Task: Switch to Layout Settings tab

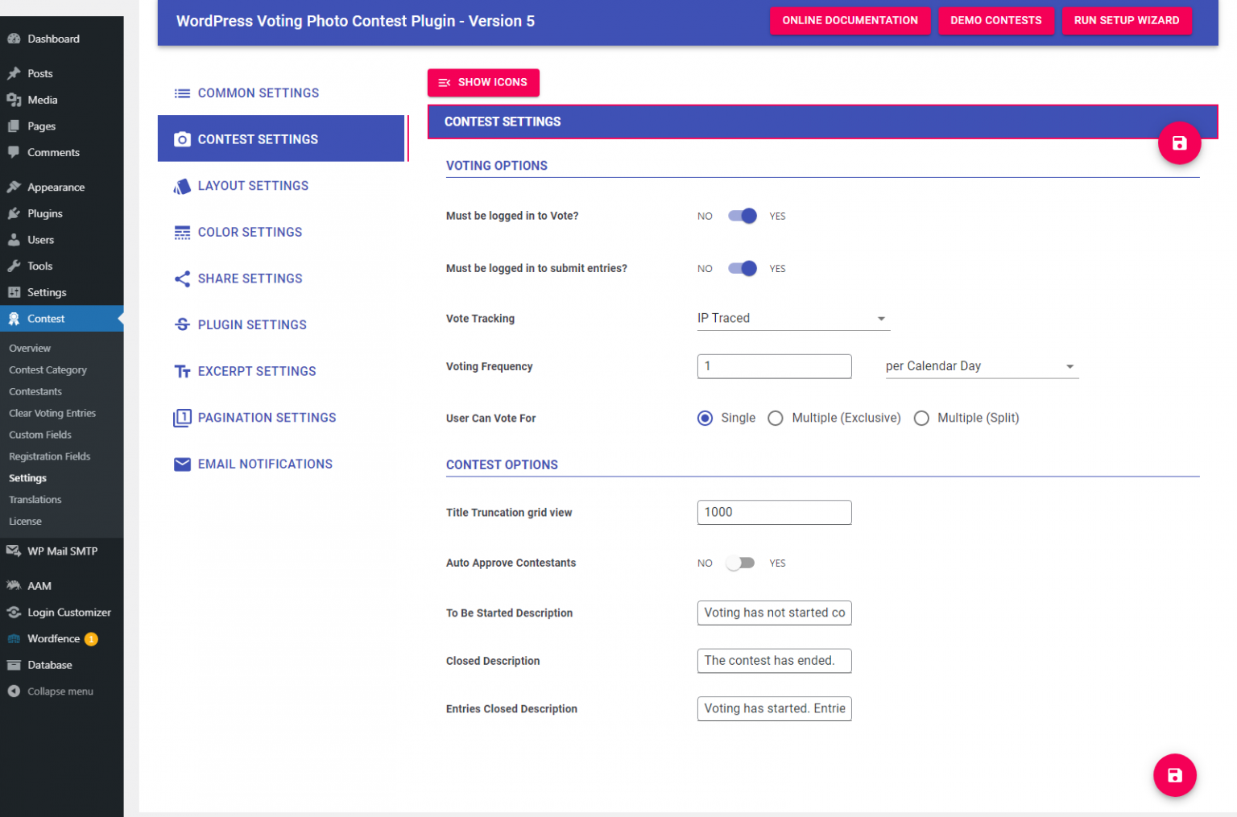Action: tap(281, 186)
